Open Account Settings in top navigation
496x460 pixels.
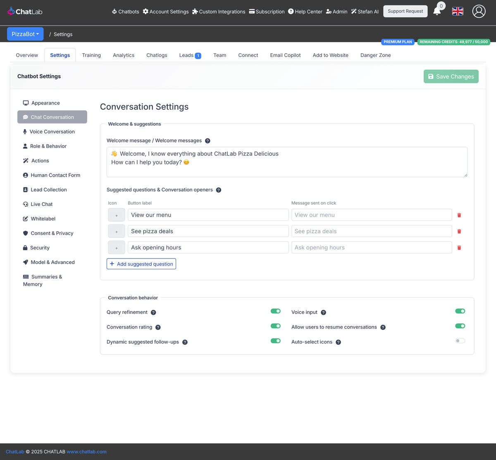coord(166,12)
